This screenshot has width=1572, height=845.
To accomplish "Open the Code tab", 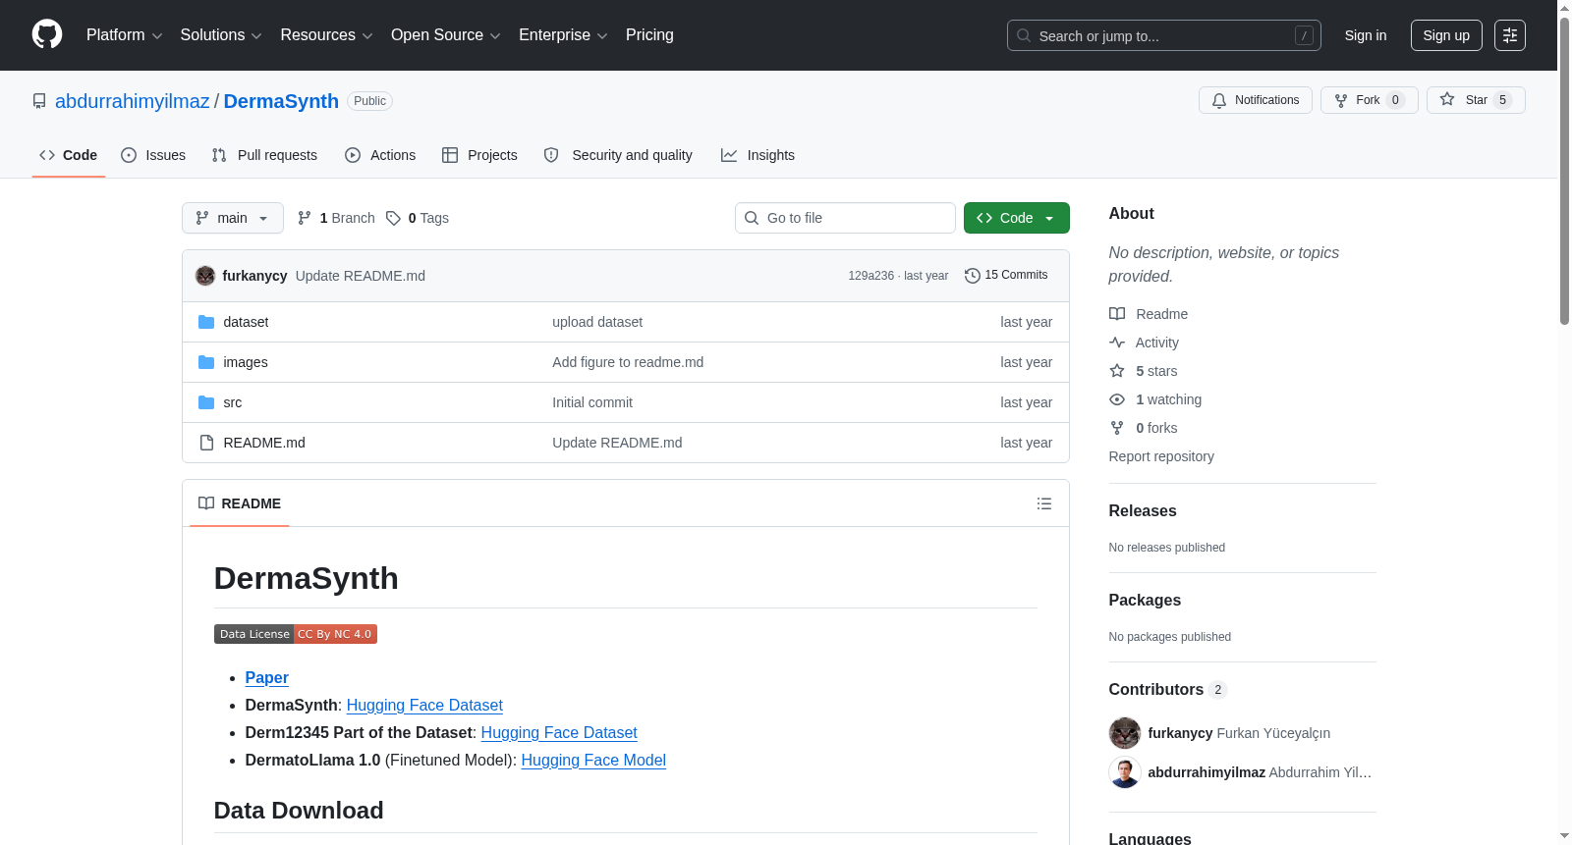I will click(69, 155).
